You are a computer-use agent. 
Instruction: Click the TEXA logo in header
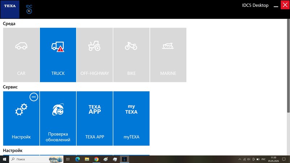pyautogui.click(x=10, y=9)
